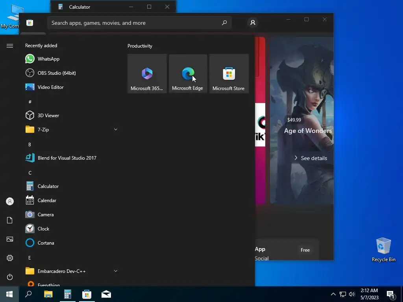
Task: Open Documents from the Start sidebar
Action: click(10, 220)
